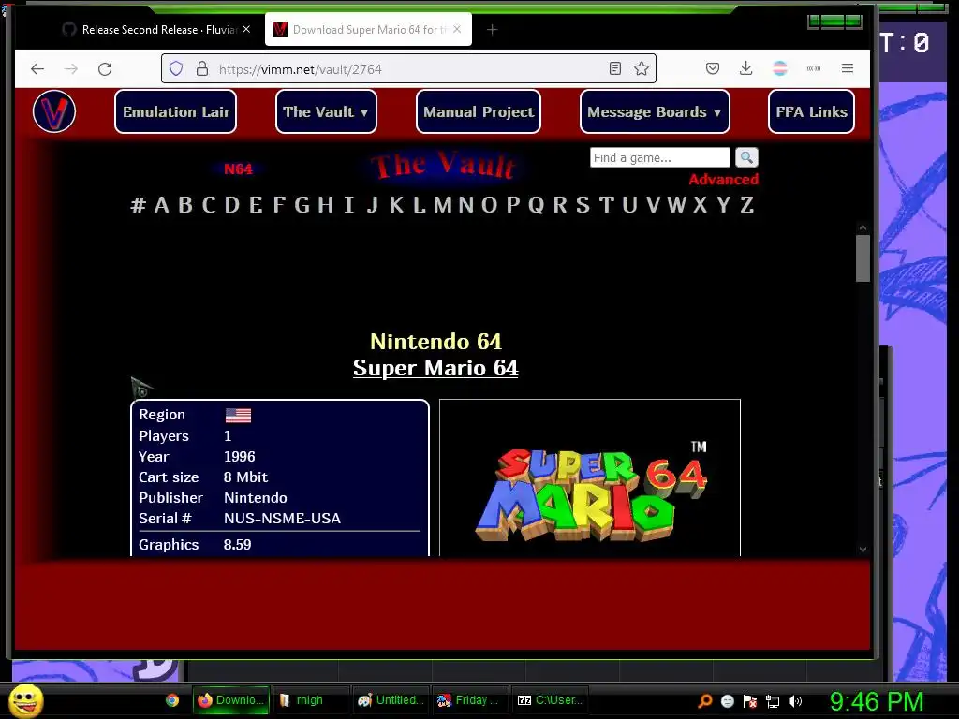Viewport: 959px width, 719px height.
Task: Reload the vimm.net page
Action: (105, 68)
